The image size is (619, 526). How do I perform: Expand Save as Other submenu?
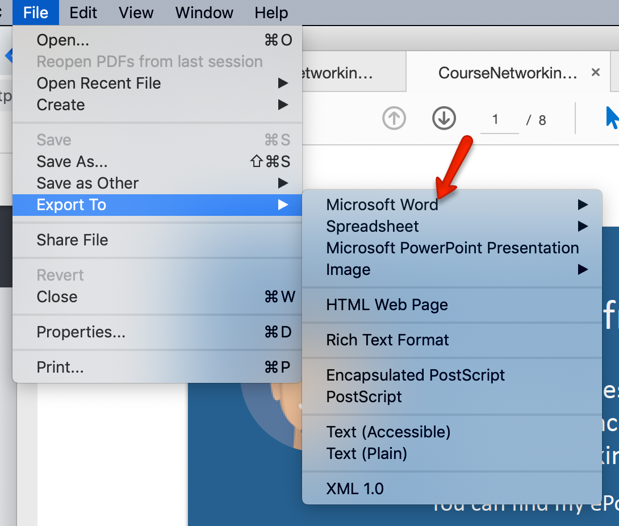157,183
